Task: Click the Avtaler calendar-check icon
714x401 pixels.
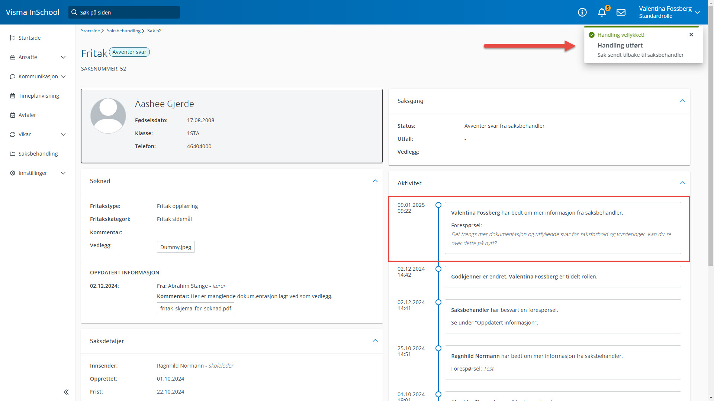Action: pyautogui.click(x=13, y=115)
